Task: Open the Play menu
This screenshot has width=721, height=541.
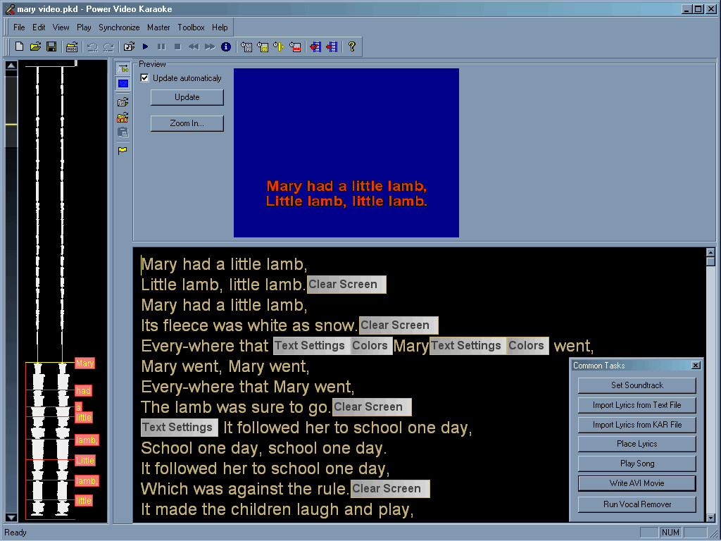Action: click(x=84, y=27)
